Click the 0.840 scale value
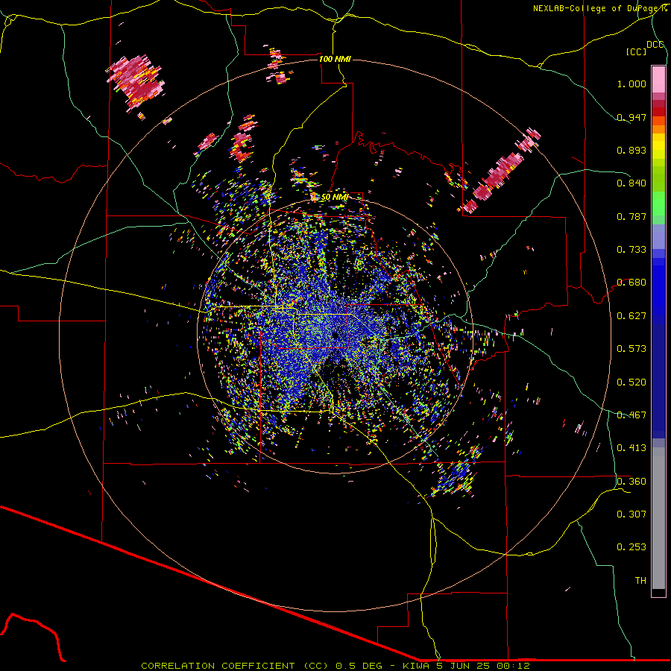 (x=631, y=183)
